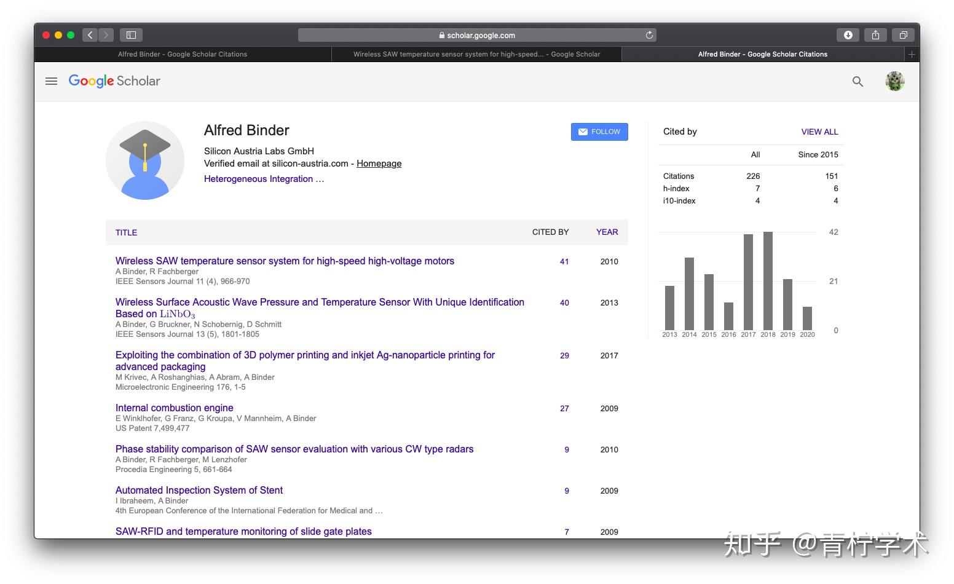Open the Safari share menu
Viewport: 954px width, 584px height.
click(x=875, y=35)
